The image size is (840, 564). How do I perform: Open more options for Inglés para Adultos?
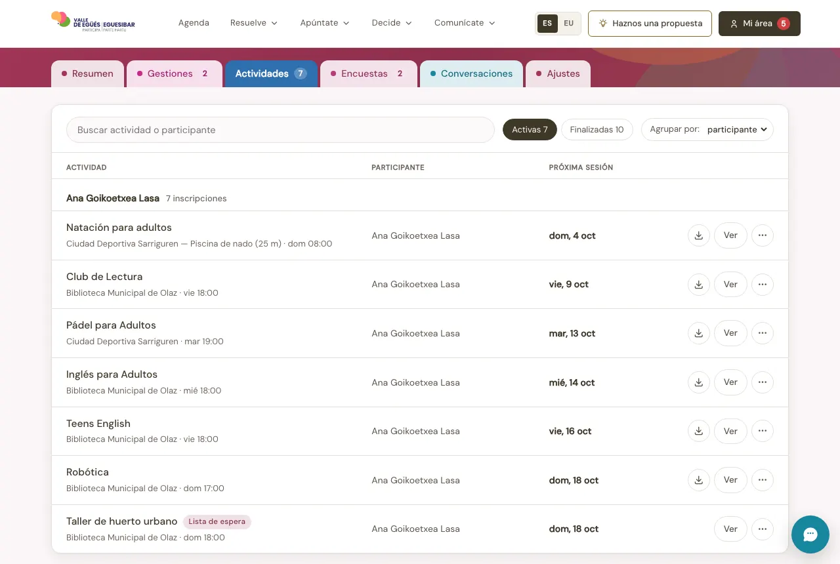coord(763,382)
